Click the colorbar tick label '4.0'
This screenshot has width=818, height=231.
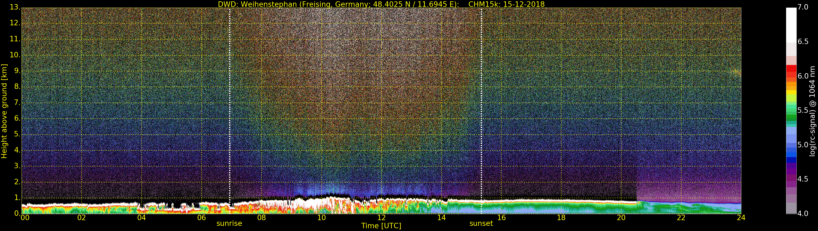[x=803, y=214]
